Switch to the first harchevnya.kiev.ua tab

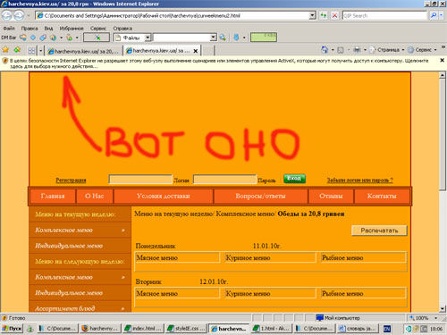[x=83, y=51]
